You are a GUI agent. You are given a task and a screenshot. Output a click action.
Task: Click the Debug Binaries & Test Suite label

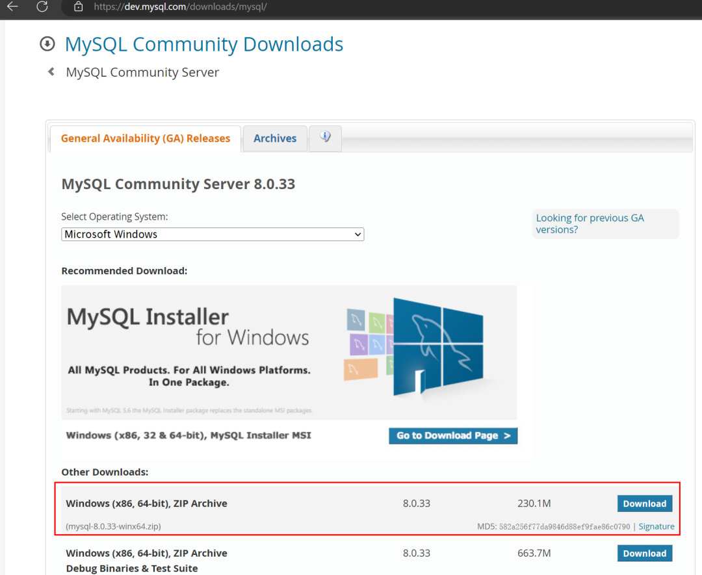tap(132, 569)
